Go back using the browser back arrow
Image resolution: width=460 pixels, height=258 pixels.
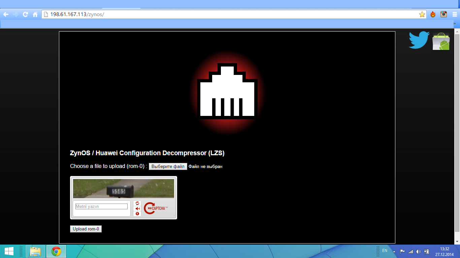(x=6, y=14)
